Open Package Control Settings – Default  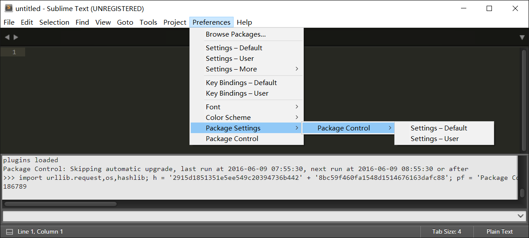(x=444, y=128)
